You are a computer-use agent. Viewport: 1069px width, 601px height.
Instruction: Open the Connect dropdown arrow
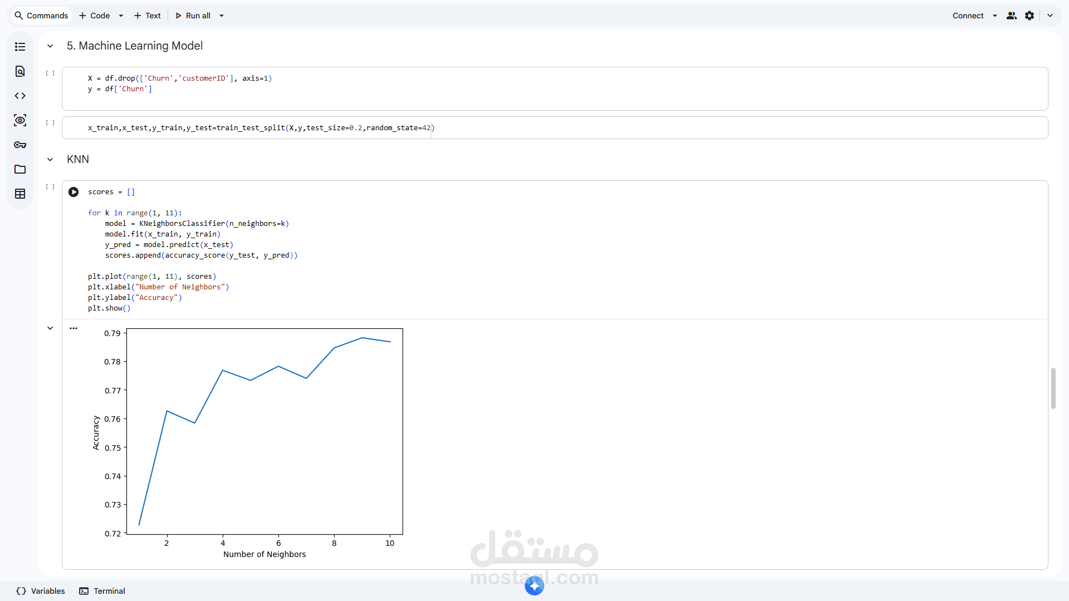pyautogui.click(x=995, y=16)
